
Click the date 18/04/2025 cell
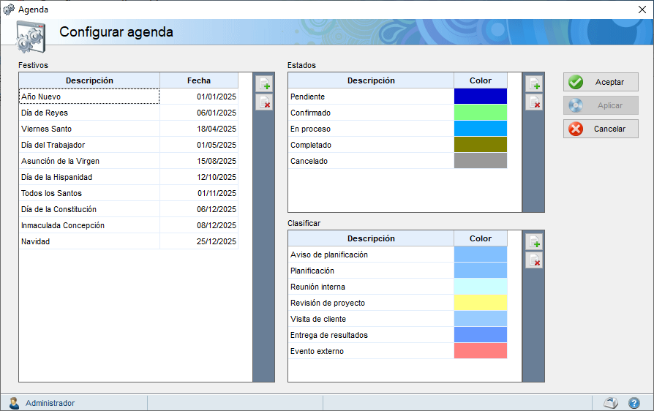tap(199, 129)
